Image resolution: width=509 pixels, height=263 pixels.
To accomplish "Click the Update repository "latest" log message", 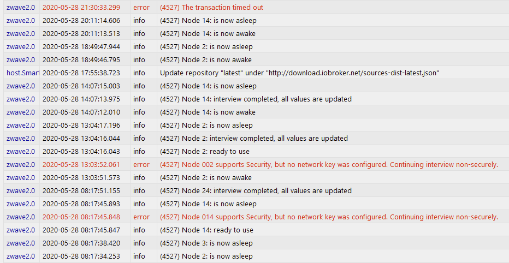I will [x=299, y=73].
